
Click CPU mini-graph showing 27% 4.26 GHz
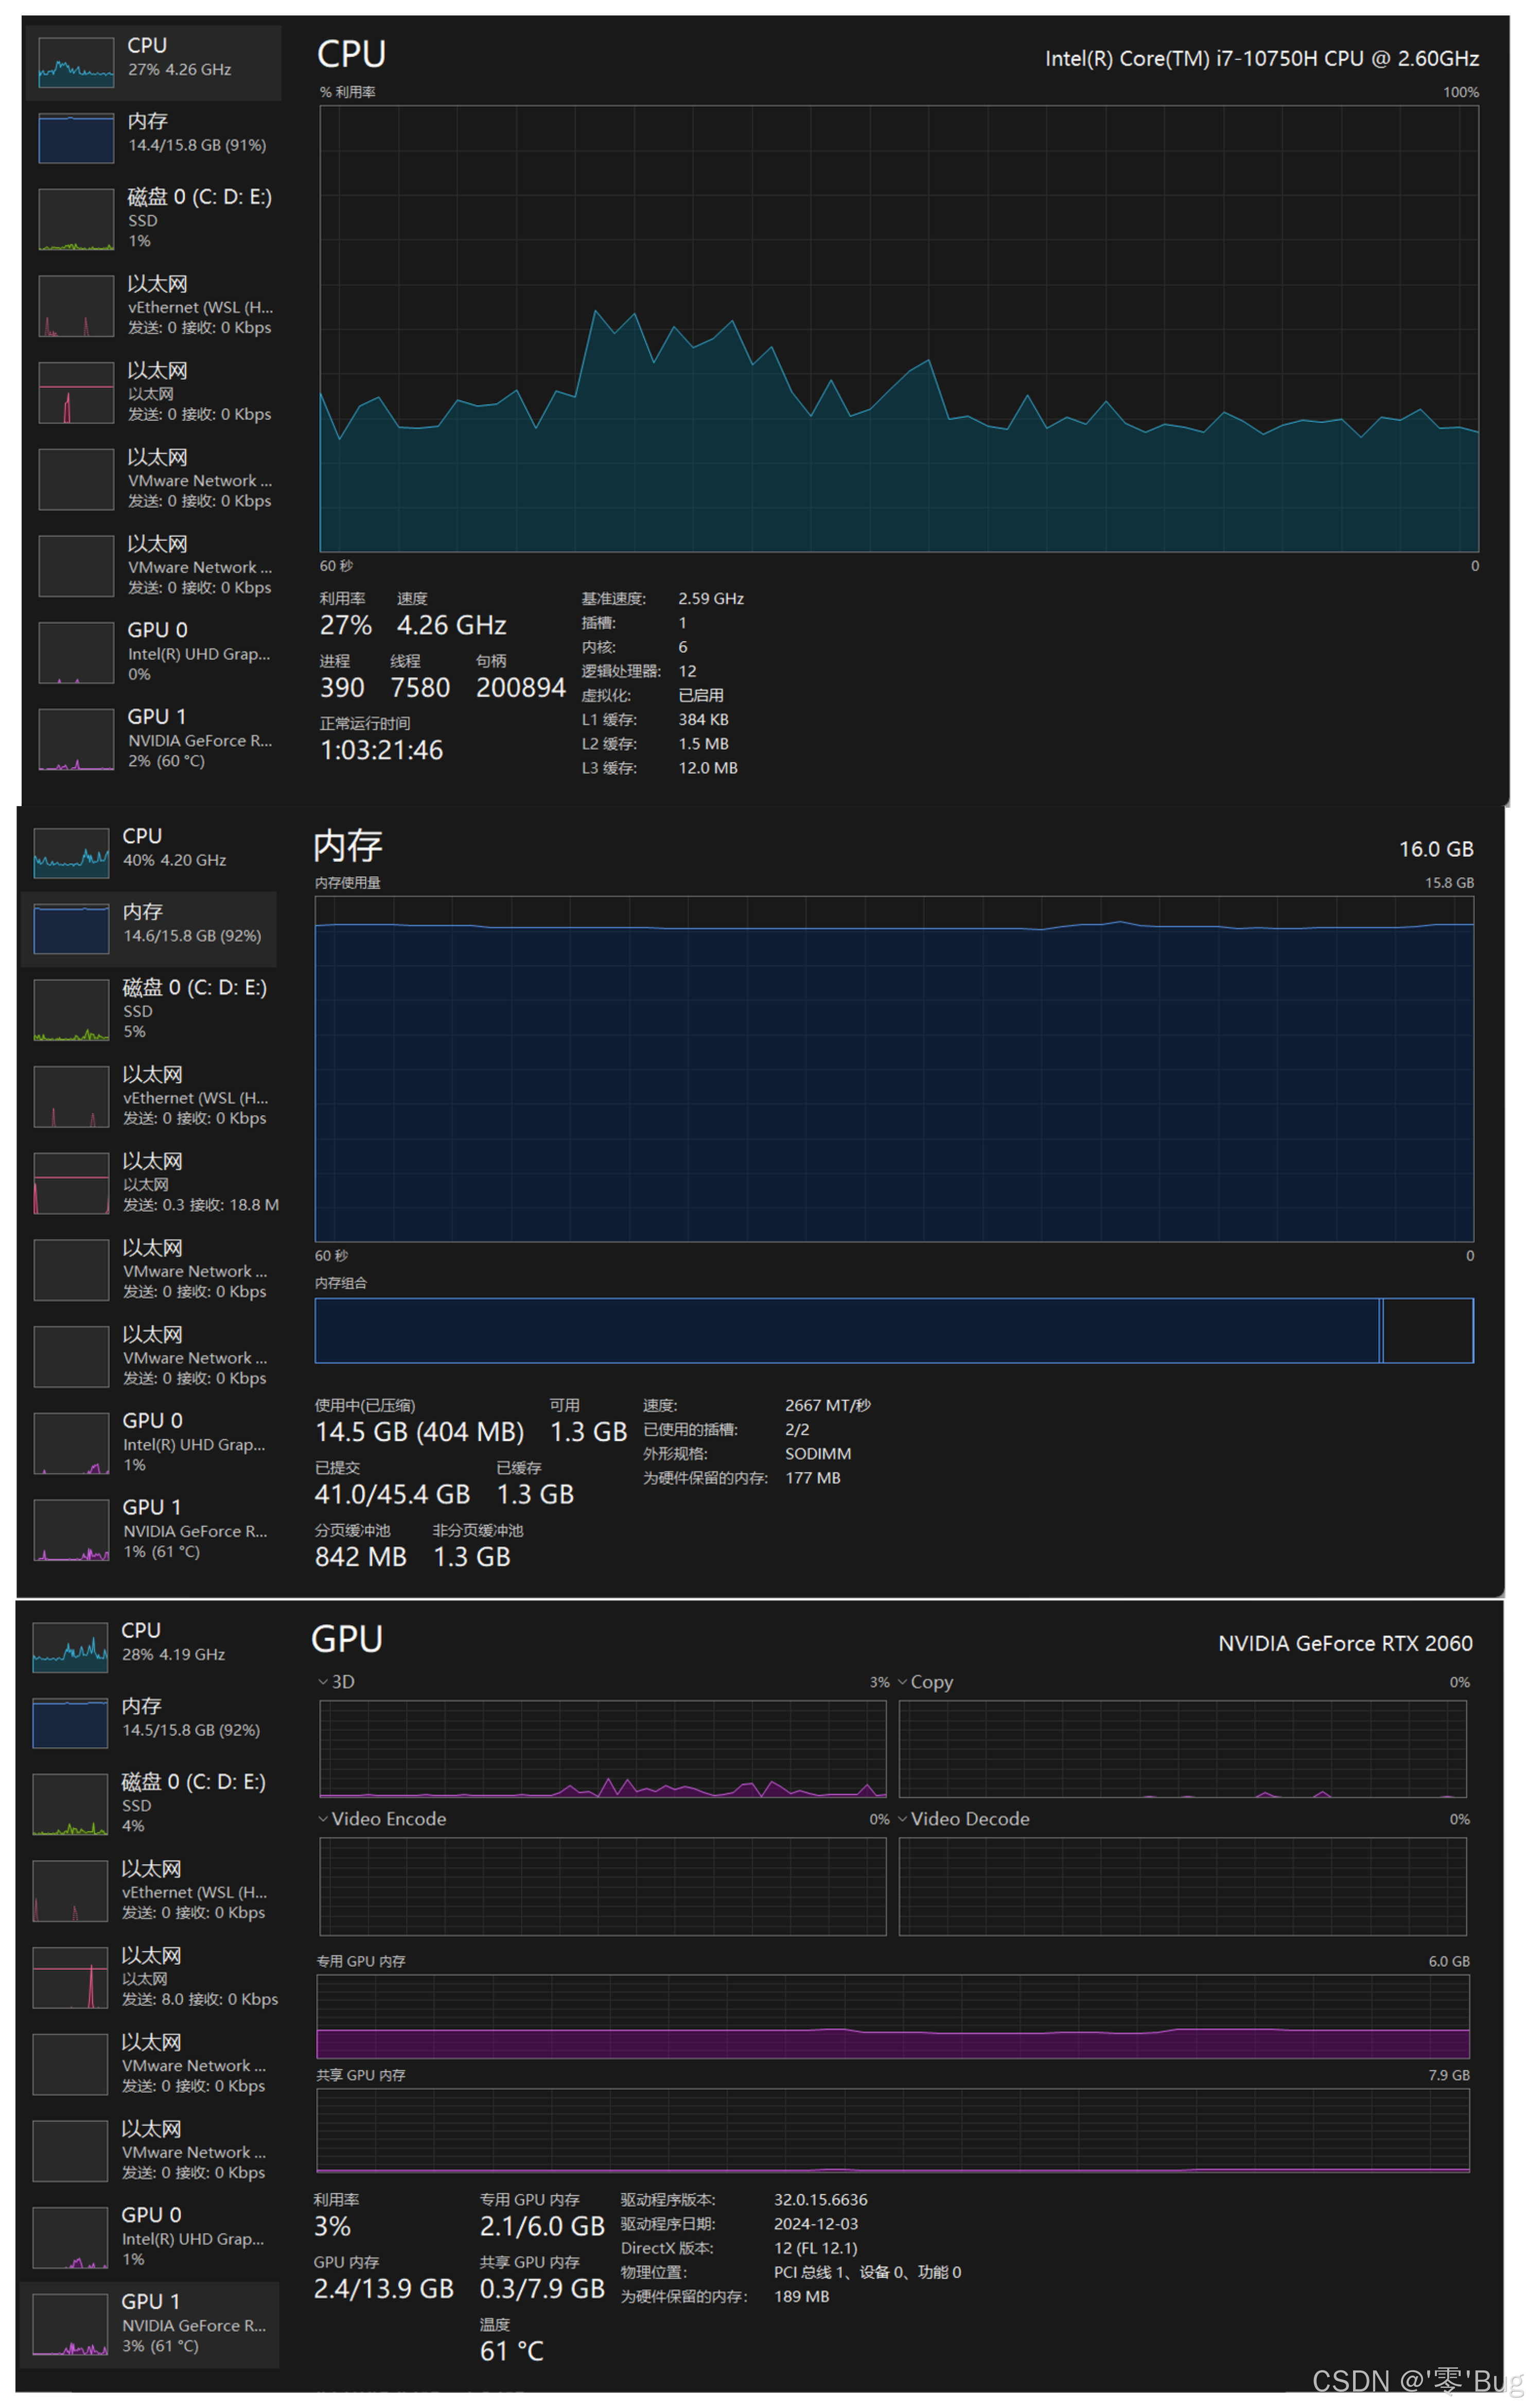point(76,62)
